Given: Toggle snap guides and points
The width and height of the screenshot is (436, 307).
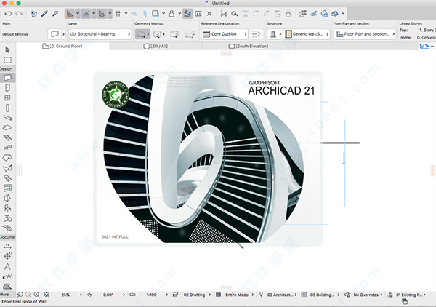Looking at the screenshot, I should click(86, 13).
